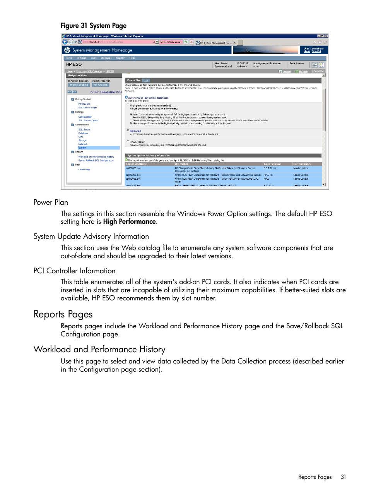Viewport: 369px width, 492px height.
Task: Click the Extend Session button
Action: pyautogui.click(x=79, y=85)
